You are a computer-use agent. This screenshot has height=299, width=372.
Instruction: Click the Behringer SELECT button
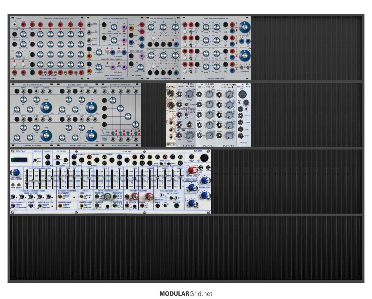click(x=19, y=185)
